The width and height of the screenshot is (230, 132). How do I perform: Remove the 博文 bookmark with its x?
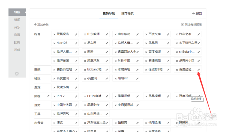[x=54, y=123]
